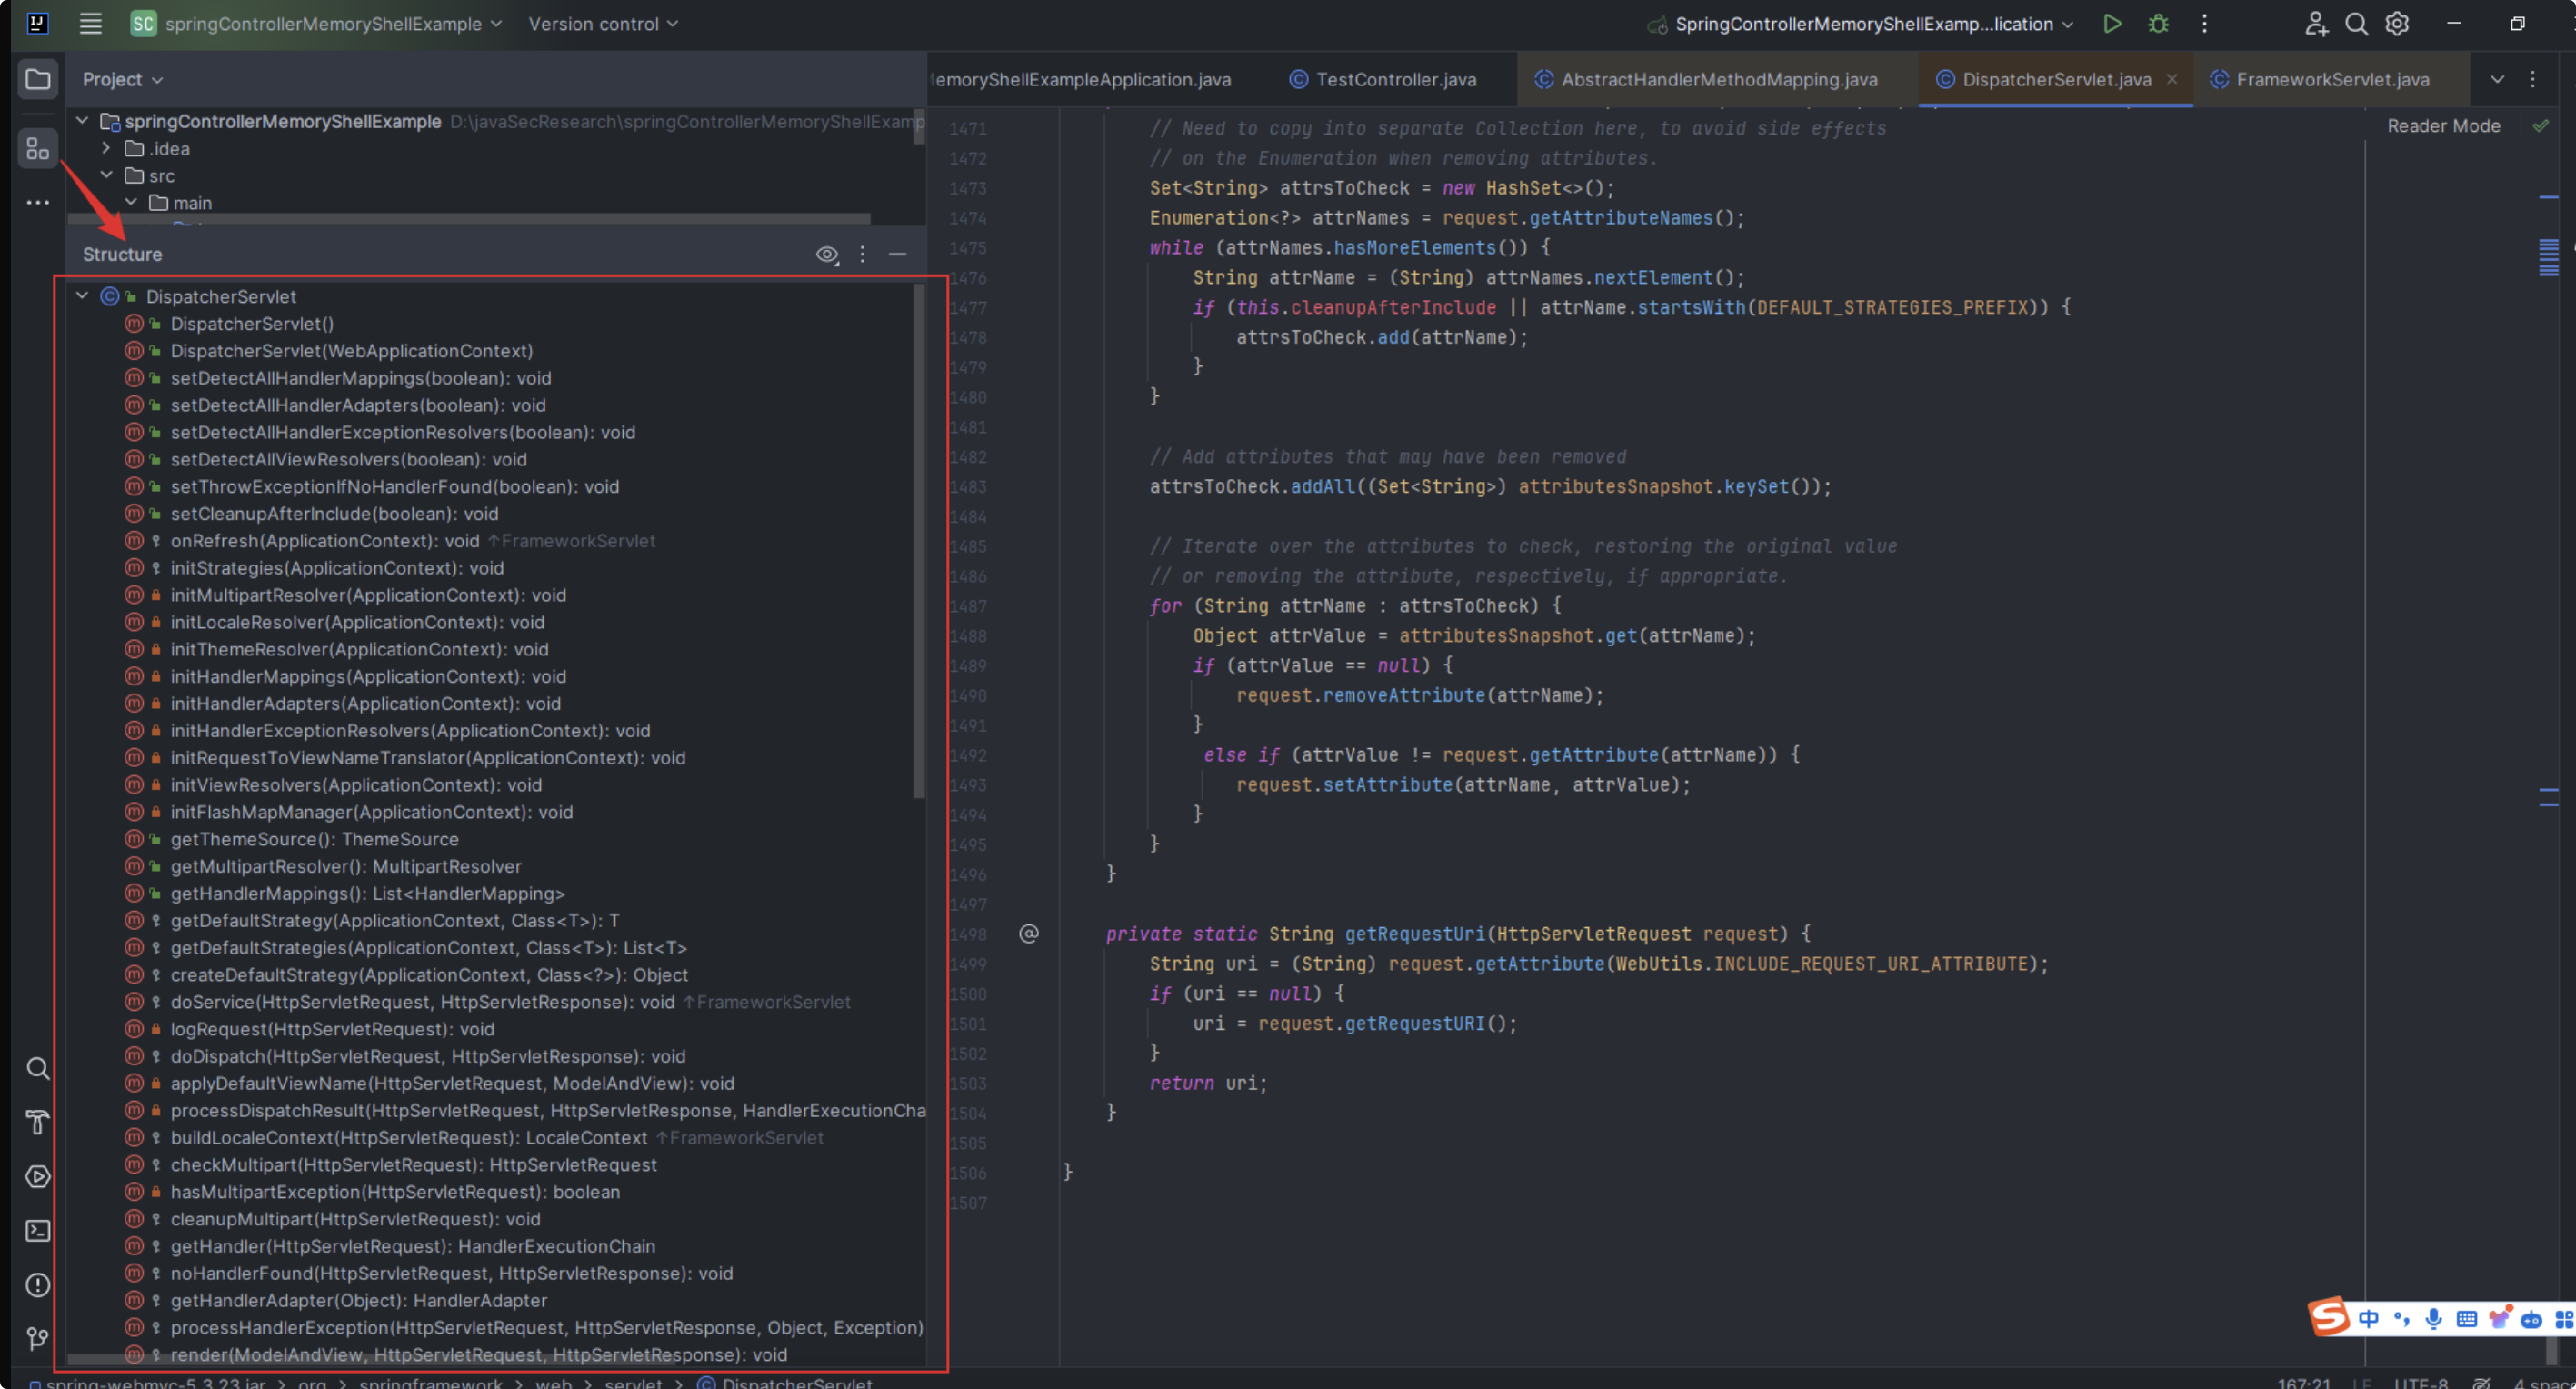Open the Git version control tool window

tap(38, 1338)
